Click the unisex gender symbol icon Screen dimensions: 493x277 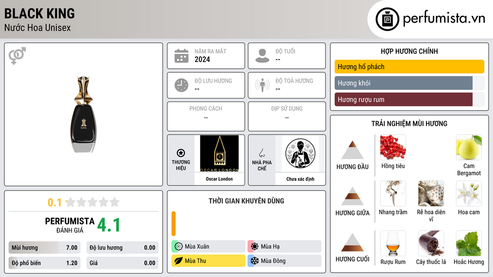click(17, 56)
